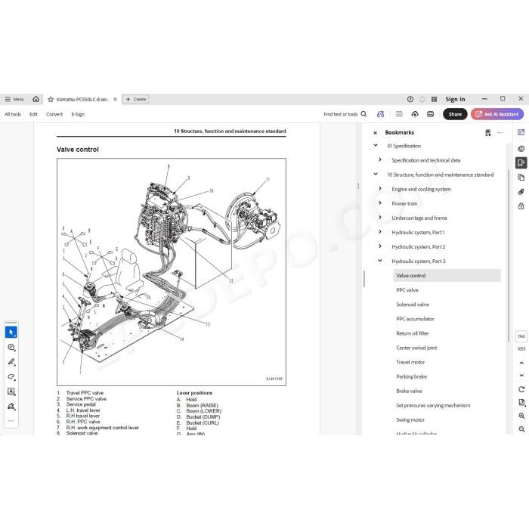Screen dimensions: 529x529
Task: Click the Create new tab button
Action: [x=135, y=99]
